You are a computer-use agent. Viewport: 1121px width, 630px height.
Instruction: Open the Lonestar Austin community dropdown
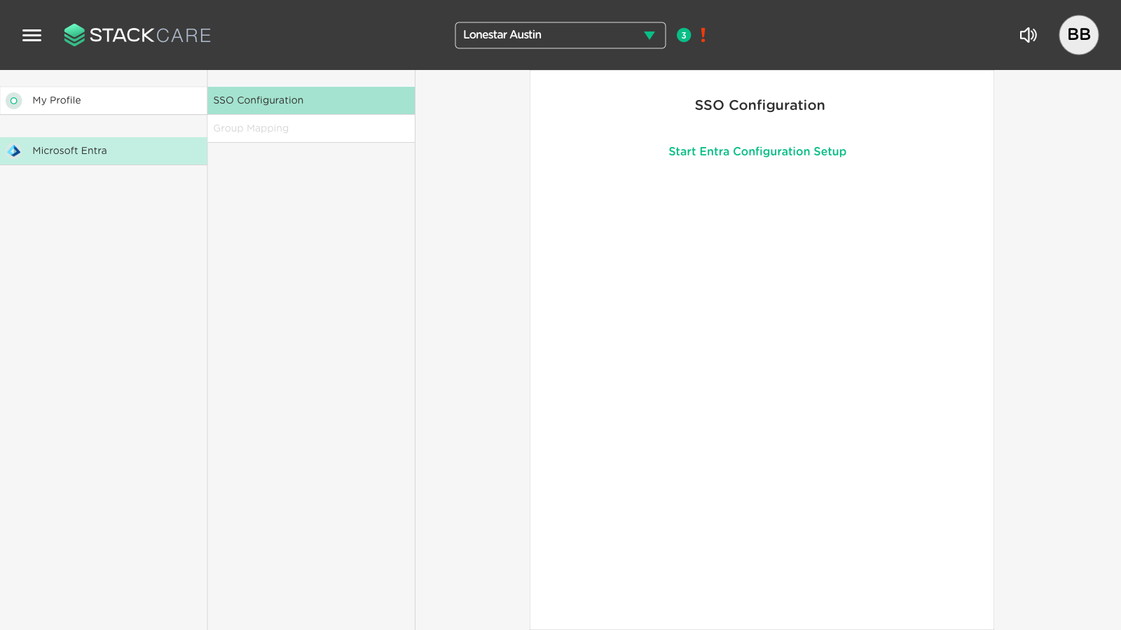pos(560,35)
